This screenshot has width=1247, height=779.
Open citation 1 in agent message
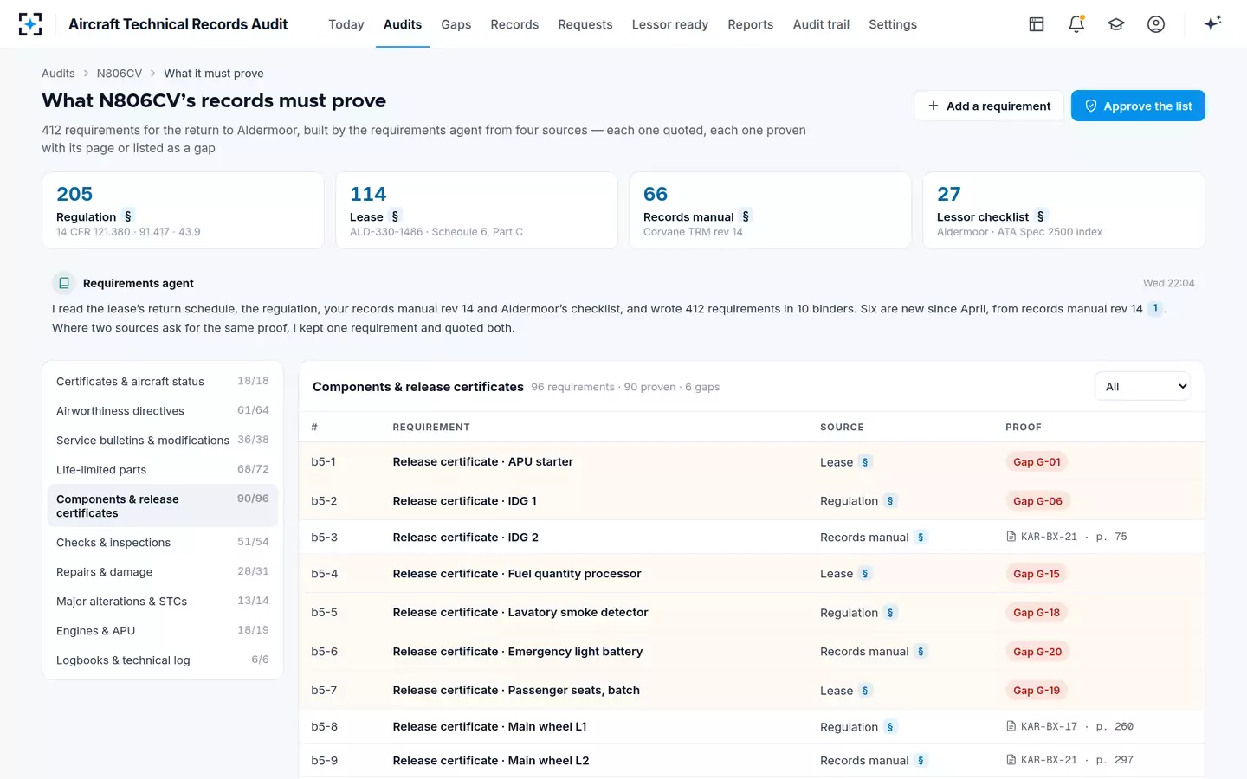click(x=1155, y=308)
